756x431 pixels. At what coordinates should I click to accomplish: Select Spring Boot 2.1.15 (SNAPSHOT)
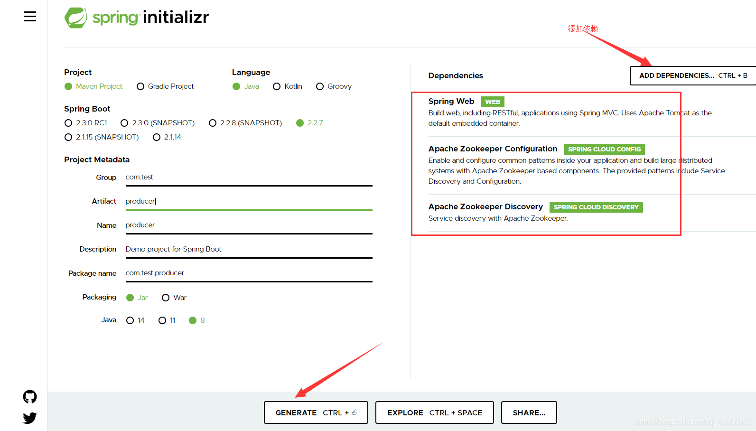(x=102, y=137)
